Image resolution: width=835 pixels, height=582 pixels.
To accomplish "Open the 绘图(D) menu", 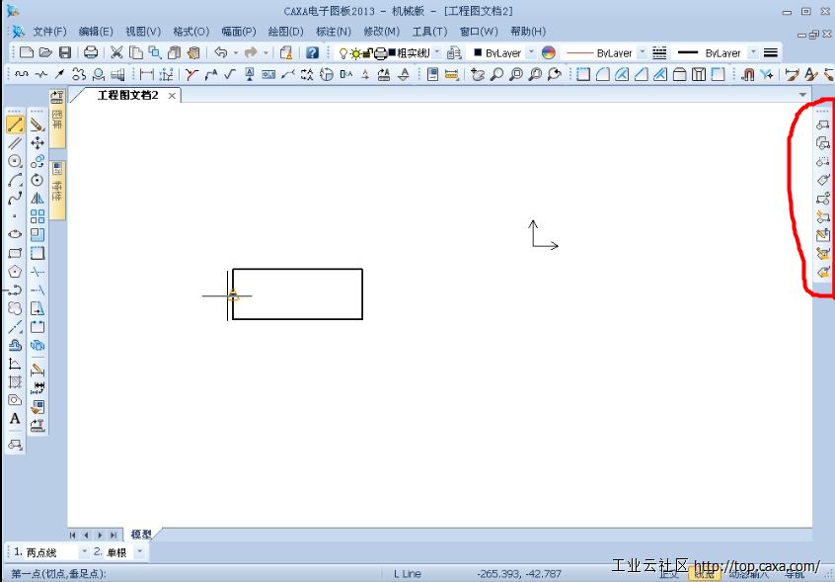I will tap(285, 32).
